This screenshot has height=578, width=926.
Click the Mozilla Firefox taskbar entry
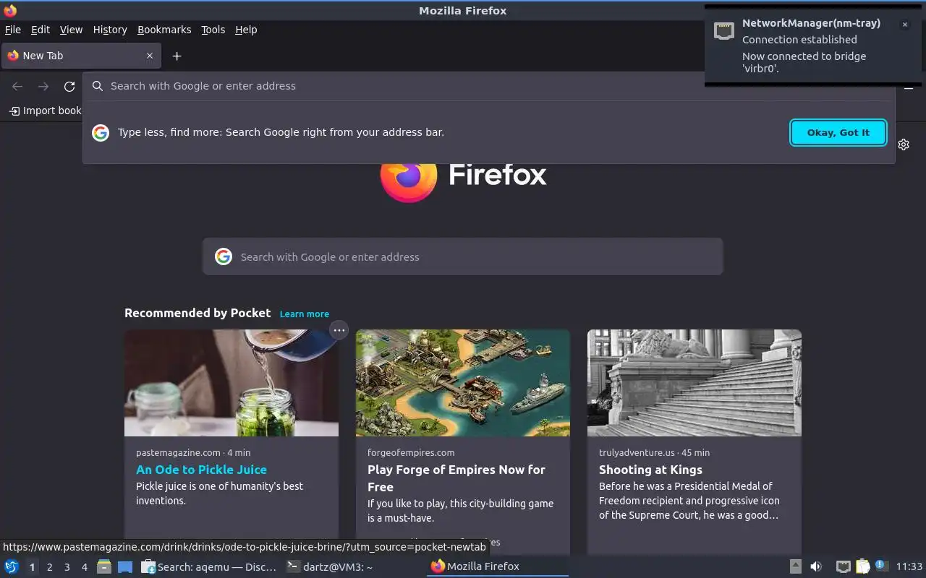pyautogui.click(x=497, y=566)
